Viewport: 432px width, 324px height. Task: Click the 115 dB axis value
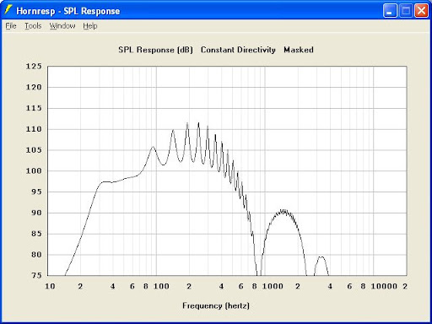point(34,108)
